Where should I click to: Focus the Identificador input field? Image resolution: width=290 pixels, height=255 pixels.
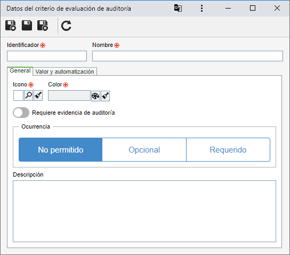[x=47, y=56]
